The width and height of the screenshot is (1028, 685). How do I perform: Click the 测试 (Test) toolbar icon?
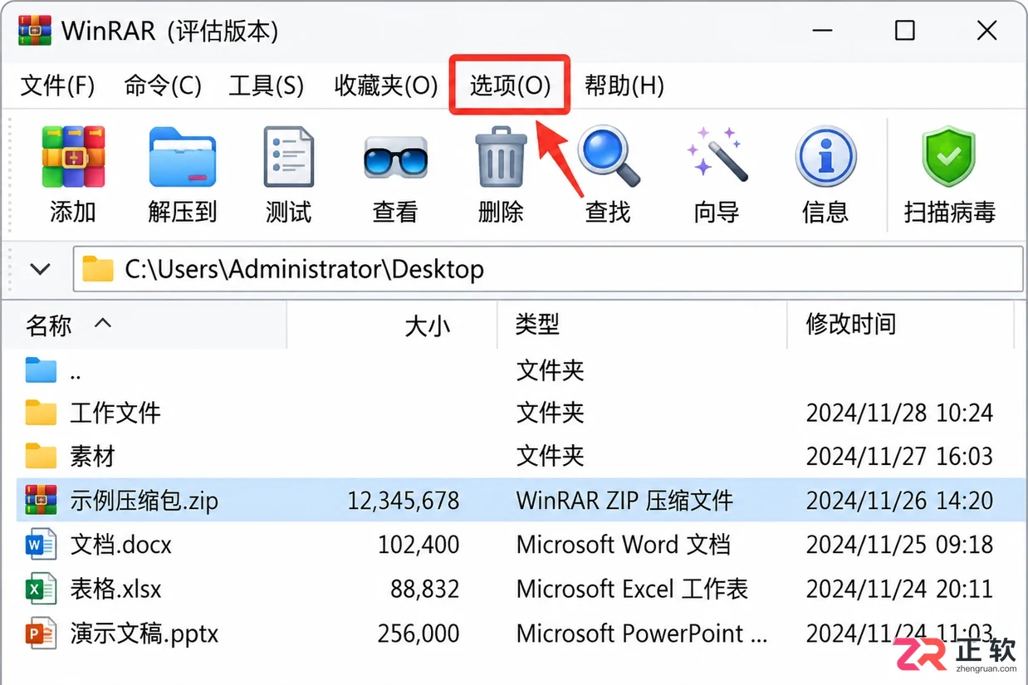point(288,156)
